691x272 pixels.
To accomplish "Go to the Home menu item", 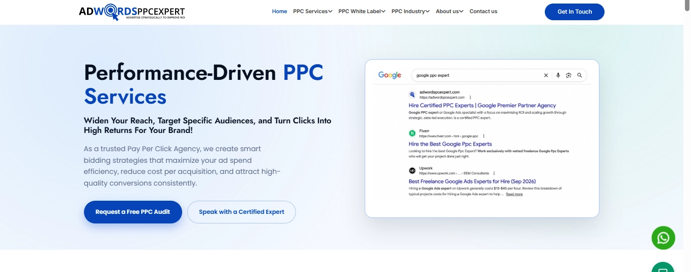I will pos(279,11).
